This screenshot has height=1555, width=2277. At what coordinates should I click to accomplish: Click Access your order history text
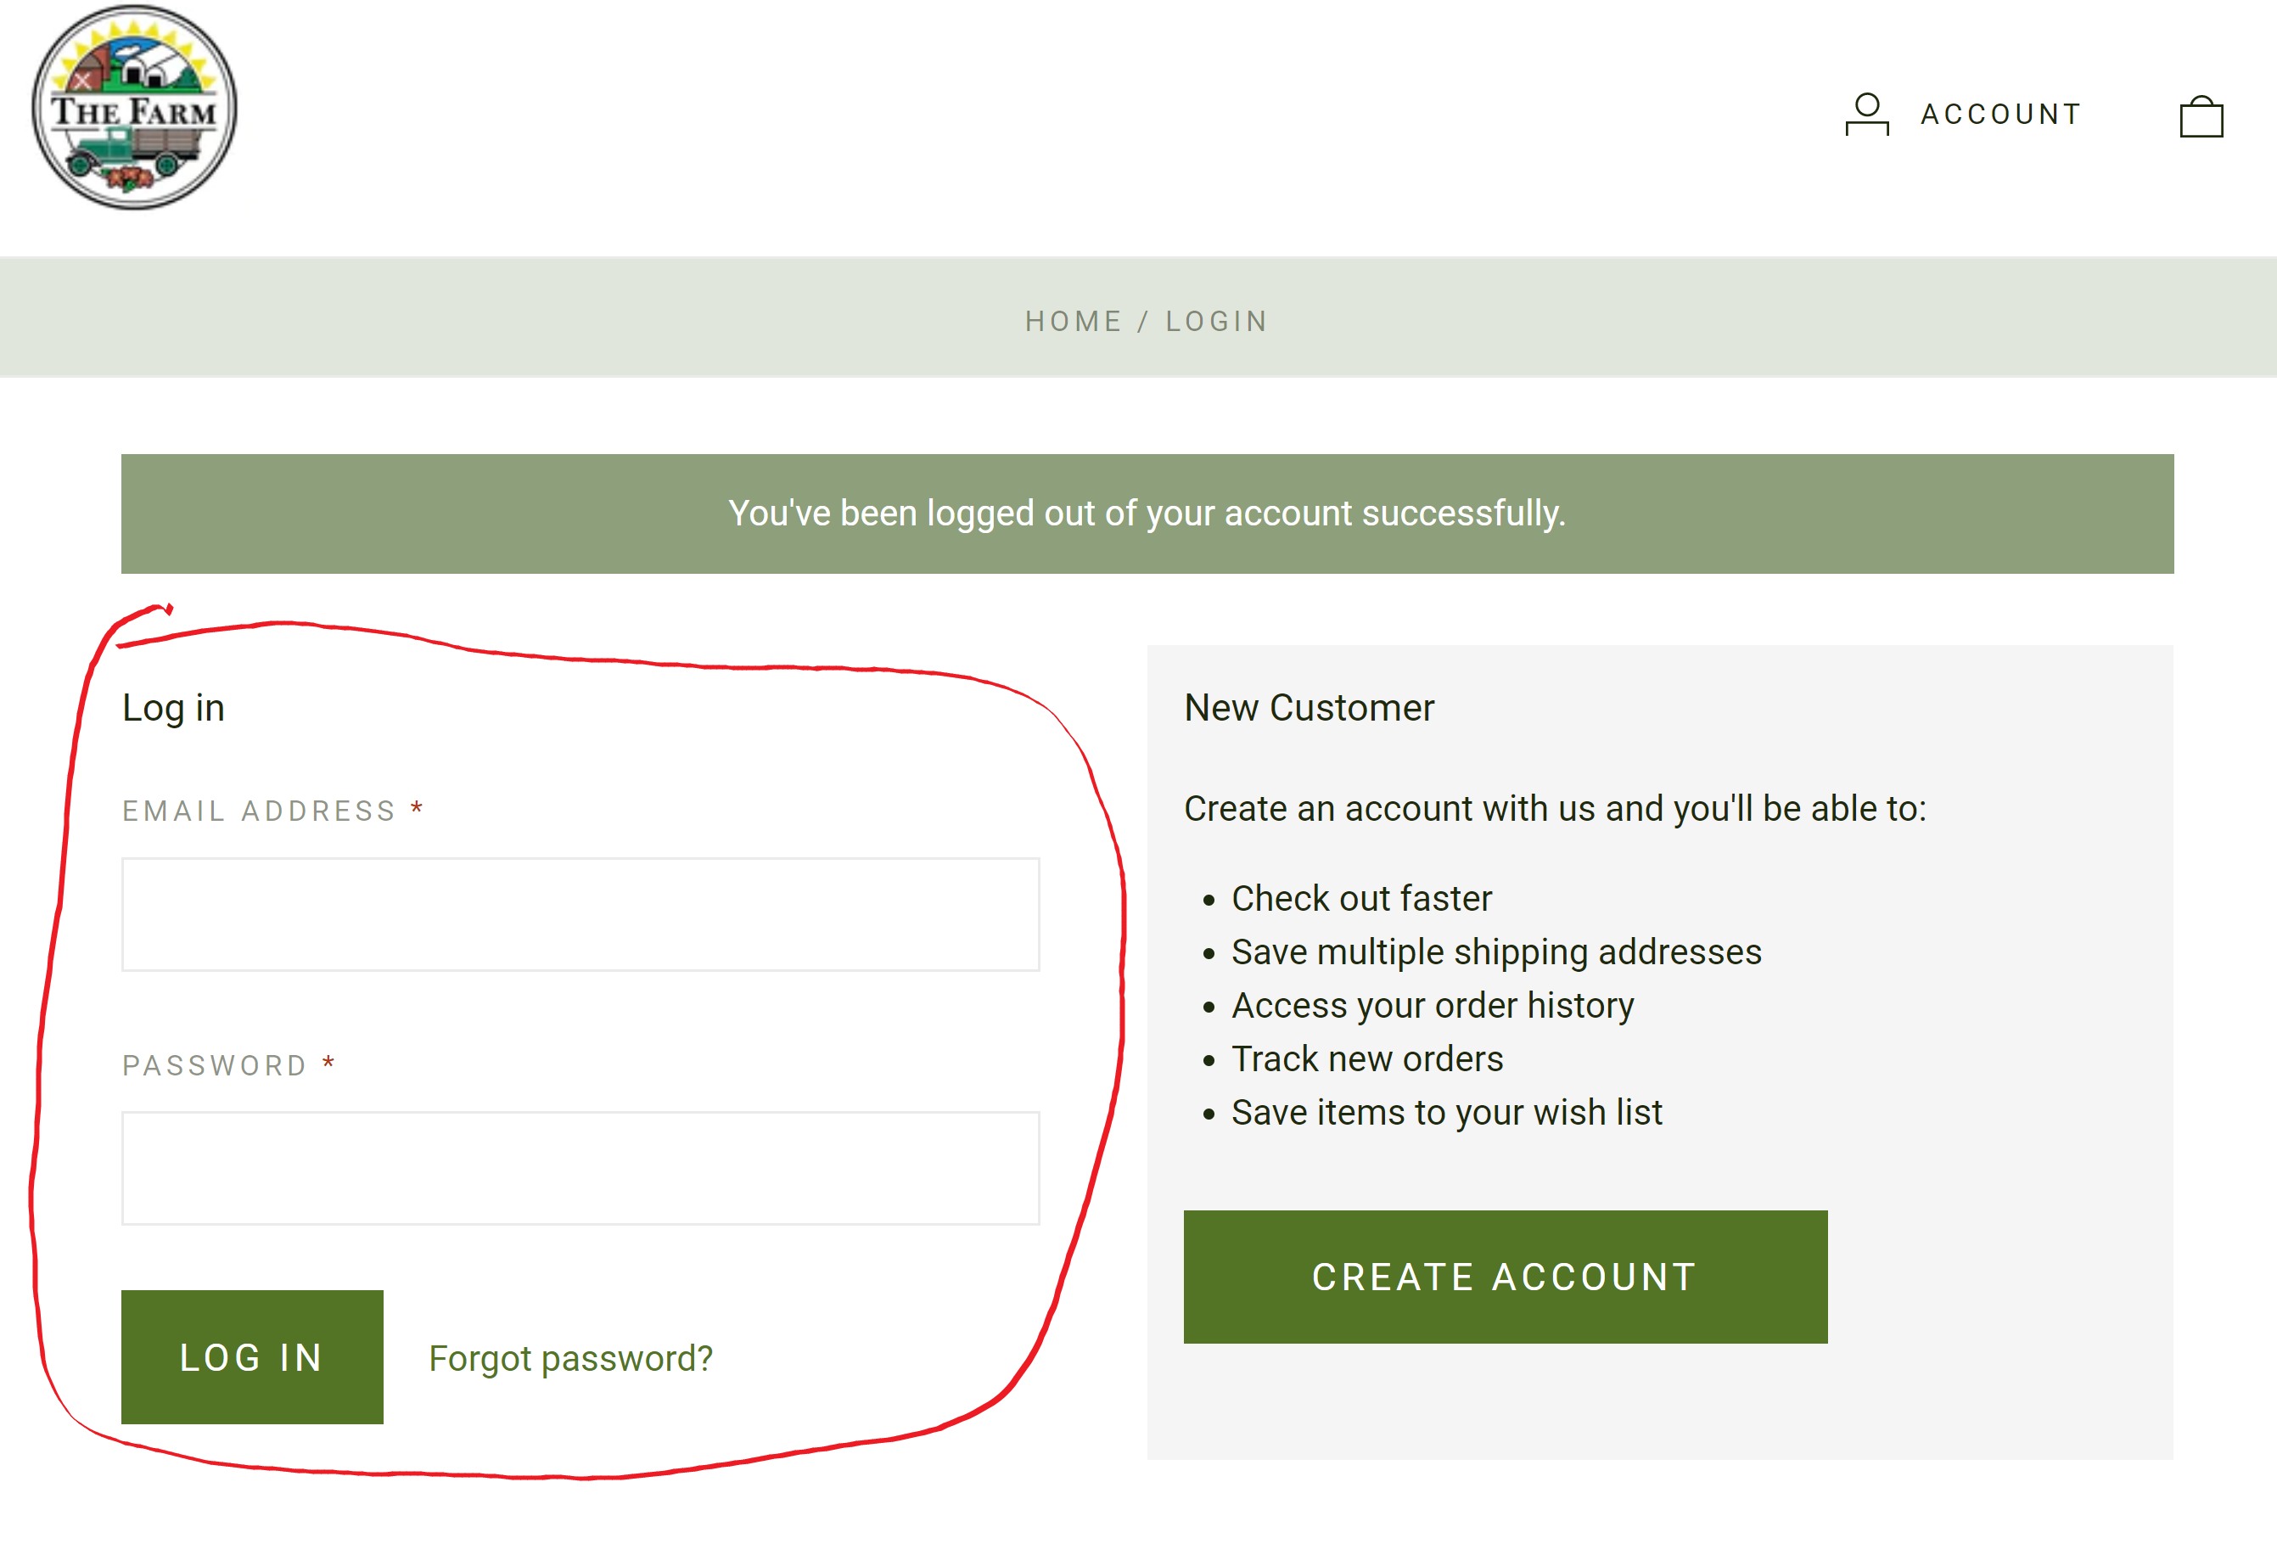(x=1433, y=1005)
